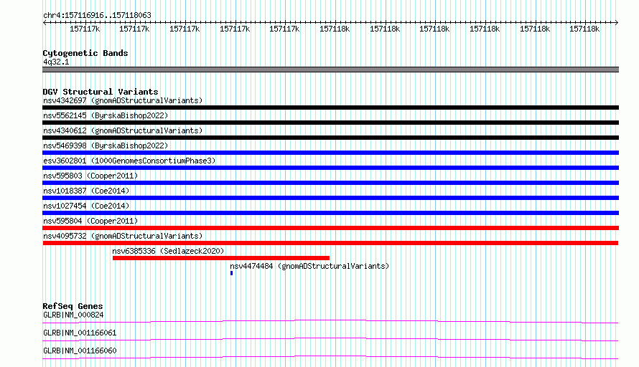Click the nsv6385336 Sedlazeck2020 label
639x367 pixels.
(168, 251)
